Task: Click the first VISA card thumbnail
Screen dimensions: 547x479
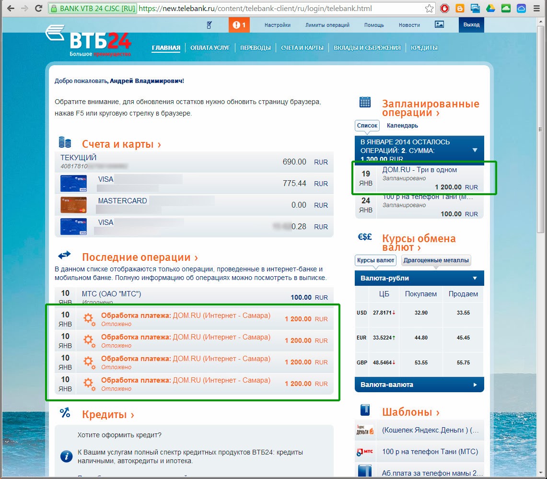Action: (x=73, y=184)
